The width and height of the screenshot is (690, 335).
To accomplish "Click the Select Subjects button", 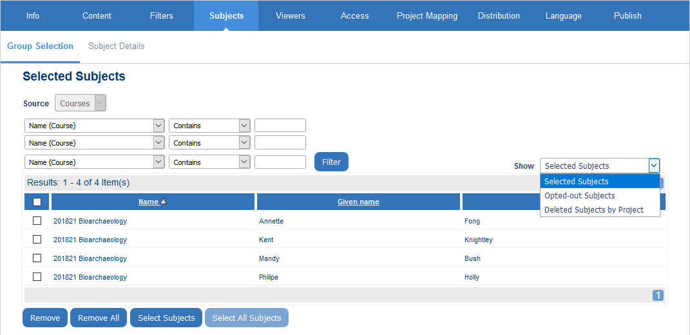I will pyautogui.click(x=166, y=318).
